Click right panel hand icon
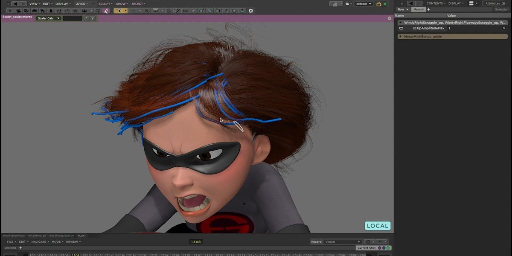Image resolution: width=512 pixels, height=256 pixels. pyautogui.click(x=401, y=3)
